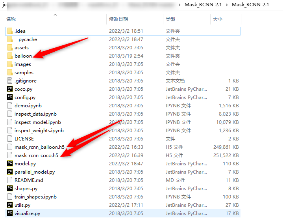Click the .gitignore text file icon
283x219 pixels.
coord(10,81)
